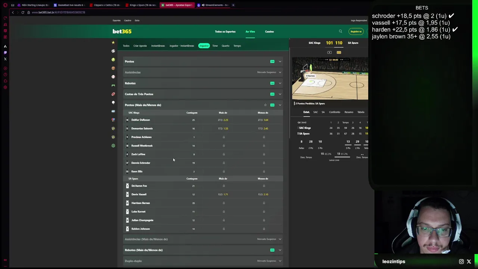Expand the Duplo-duplo market
This screenshot has width=478, height=269.
click(x=203, y=261)
